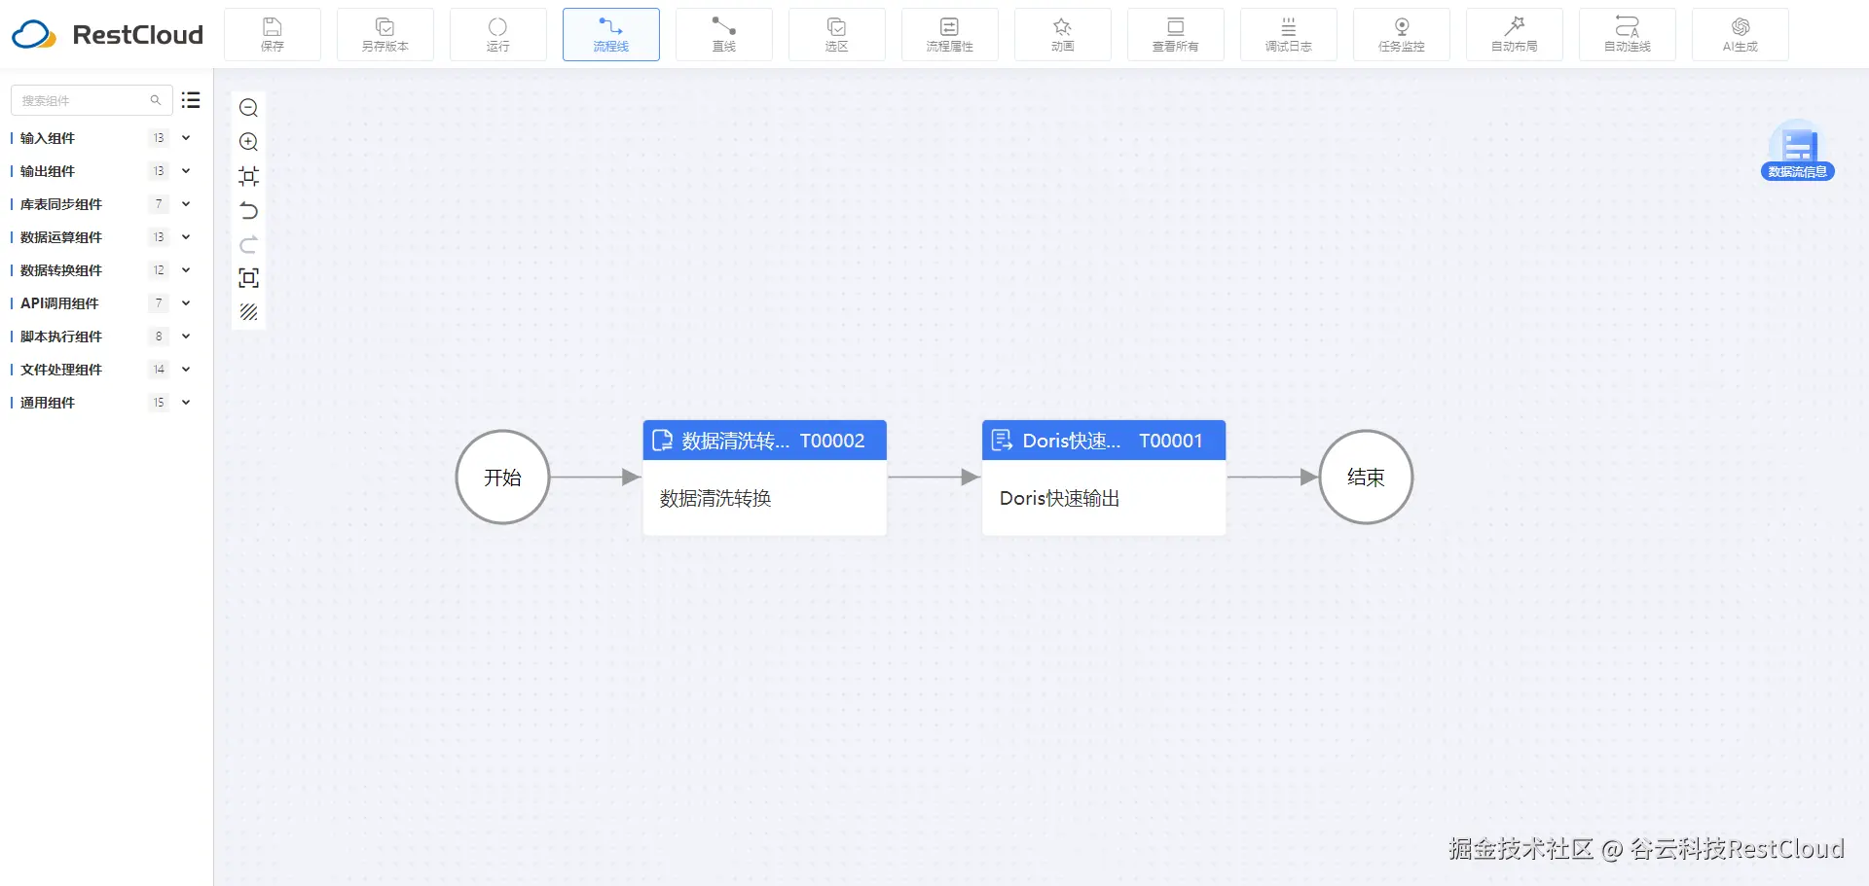Click the 数据清洗转换 node body text
This screenshot has width=1869, height=886.
715,498
